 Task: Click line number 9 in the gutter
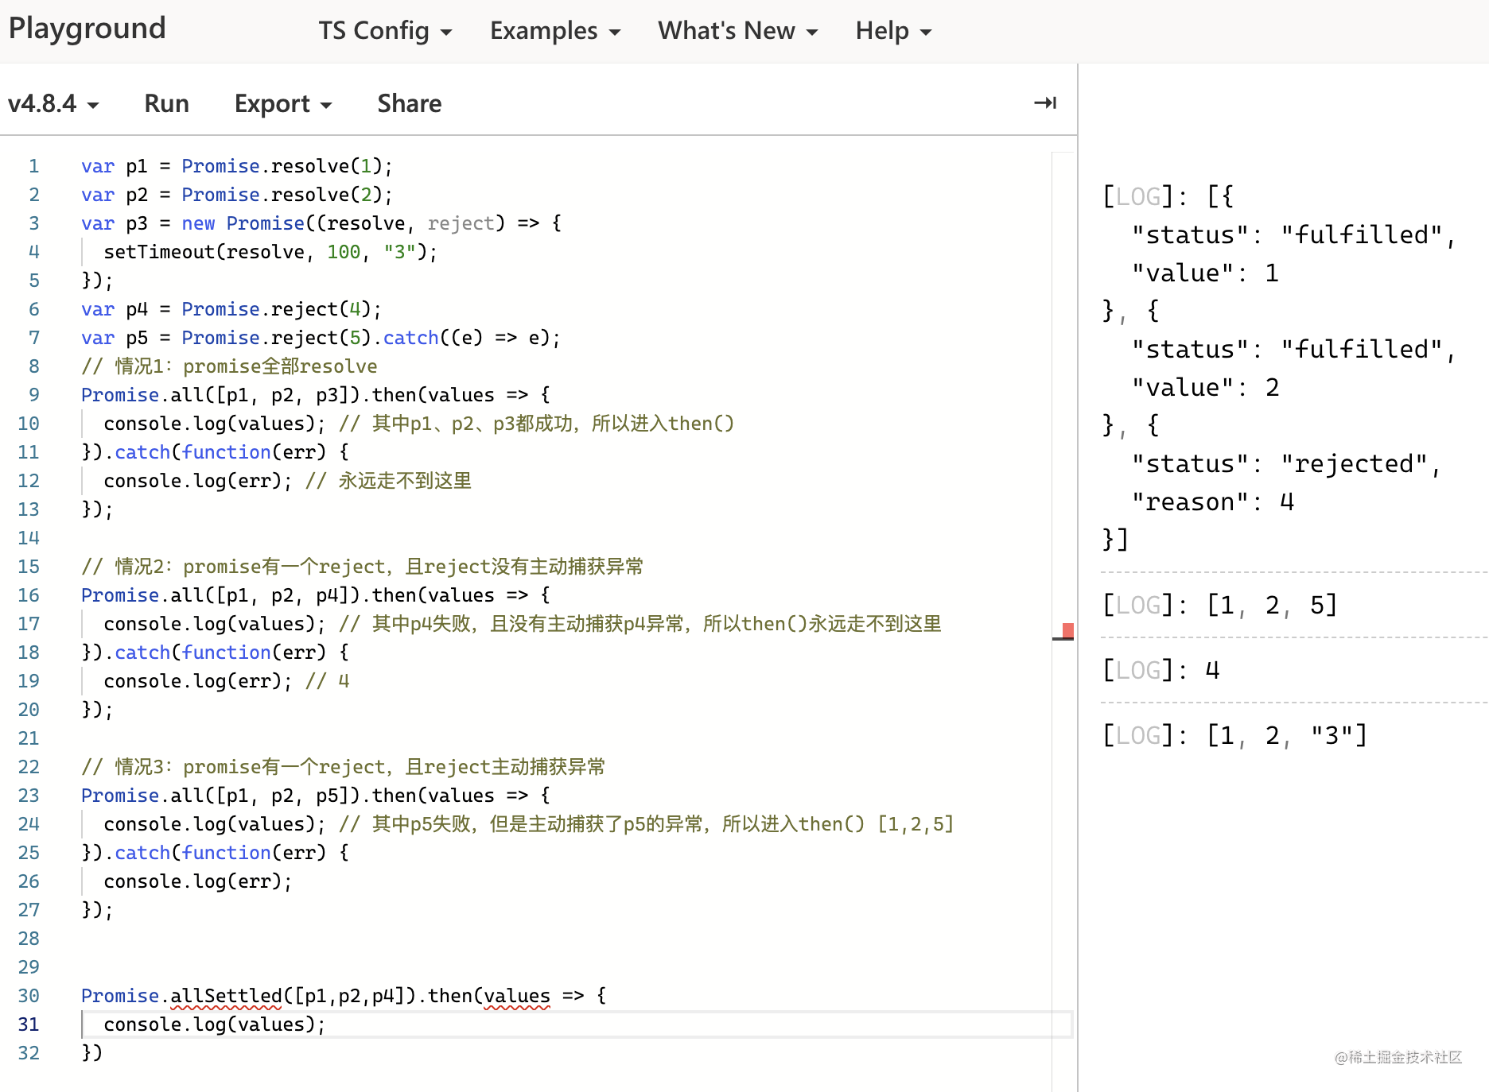coord(33,395)
